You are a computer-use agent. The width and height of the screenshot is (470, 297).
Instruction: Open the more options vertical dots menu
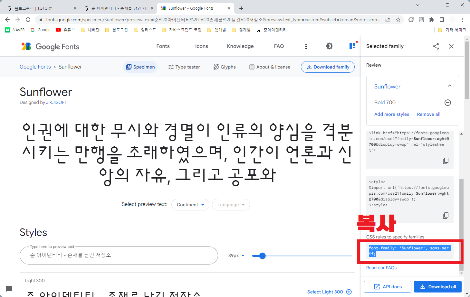tap(306, 46)
